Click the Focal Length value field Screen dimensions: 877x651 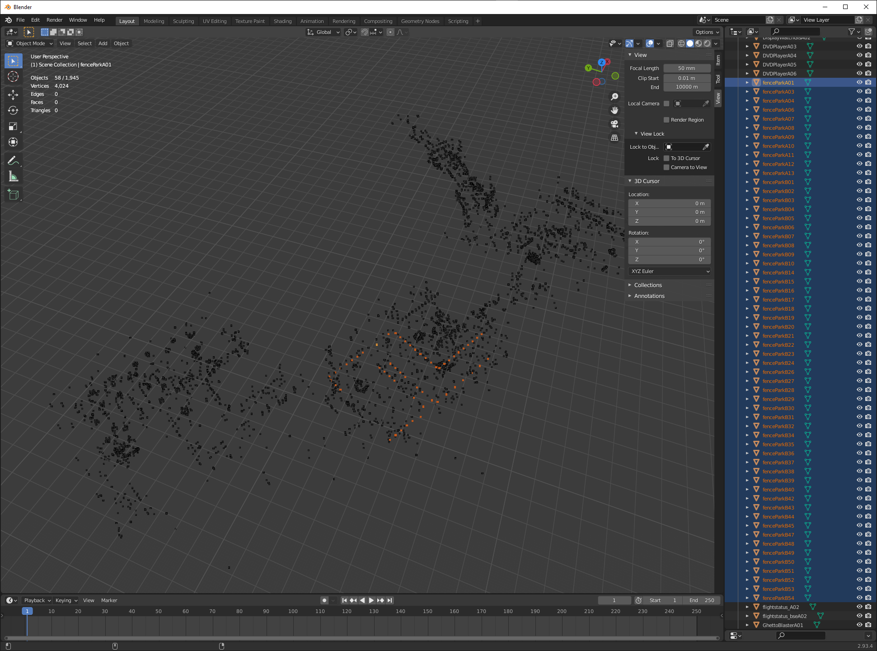click(687, 68)
